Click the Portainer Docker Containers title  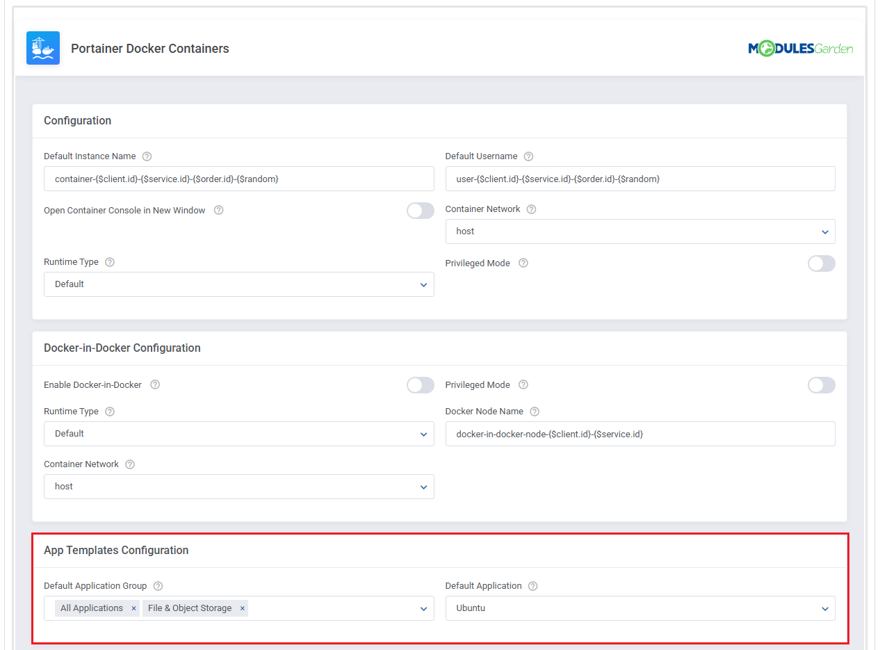[x=150, y=49]
